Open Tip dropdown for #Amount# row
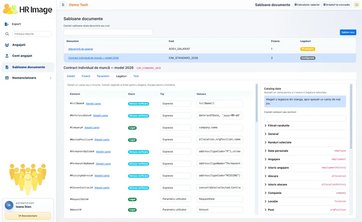Screen dimensions: 362x222 tap(176, 210)
